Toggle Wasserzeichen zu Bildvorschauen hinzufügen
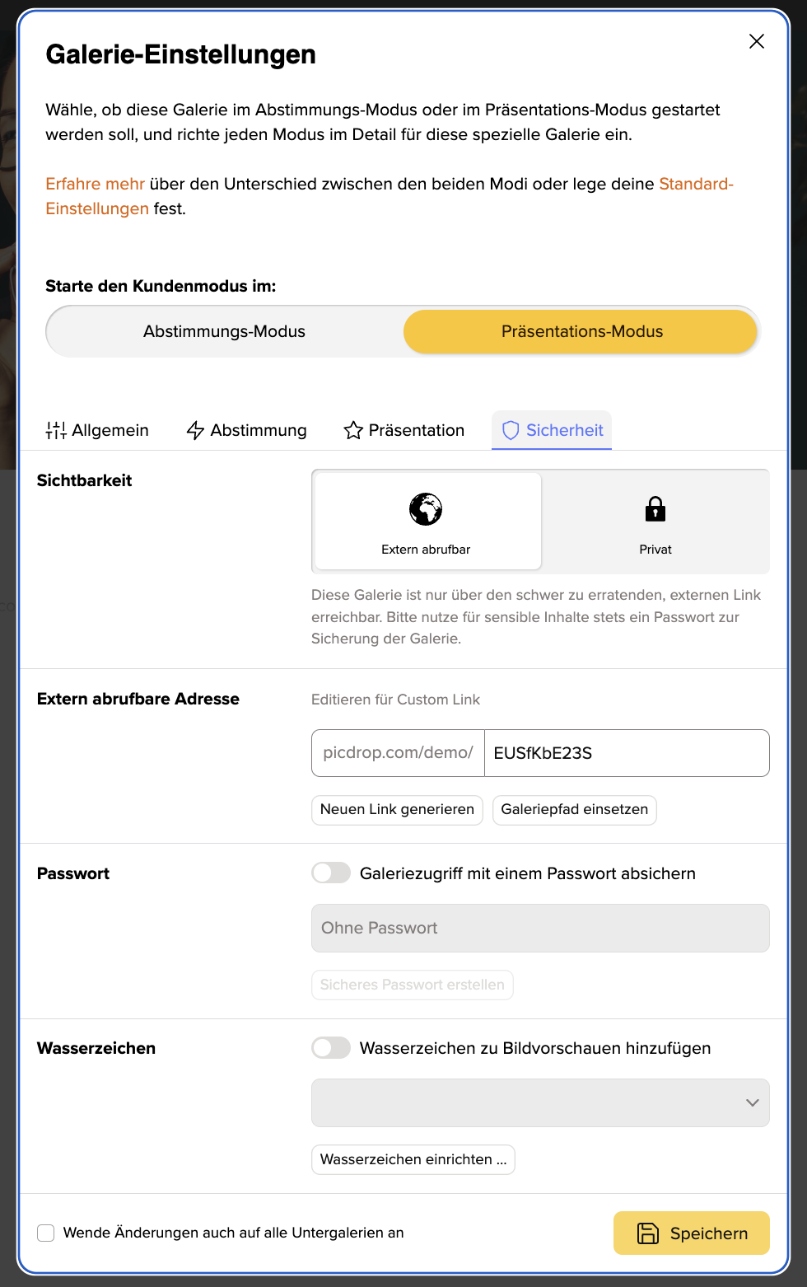Image resolution: width=807 pixels, height=1287 pixels. pyautogui.click(x=331, y=1048)
